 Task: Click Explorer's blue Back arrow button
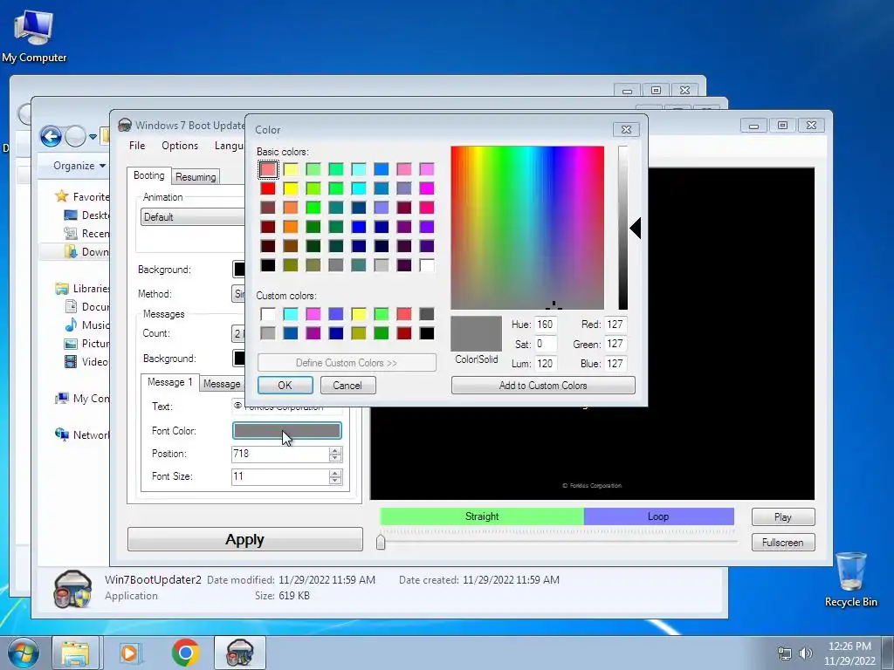[52, 137]
